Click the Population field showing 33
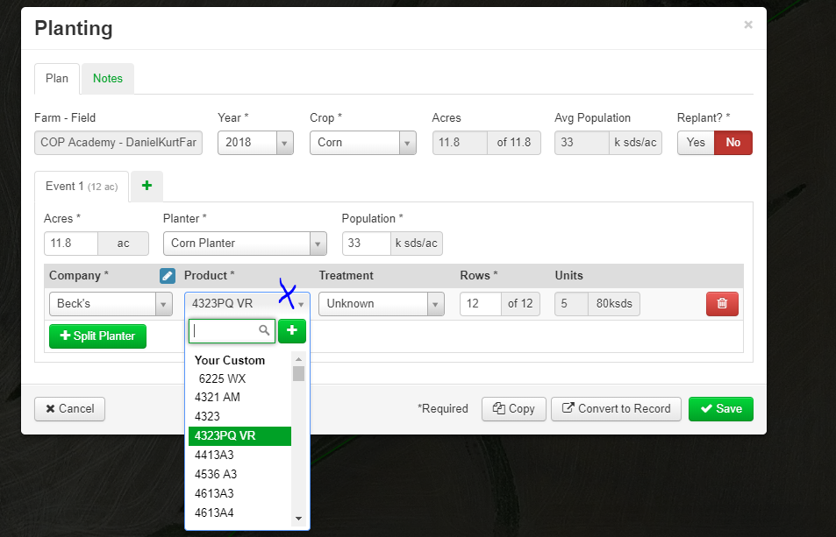 [x=367, y=244]
